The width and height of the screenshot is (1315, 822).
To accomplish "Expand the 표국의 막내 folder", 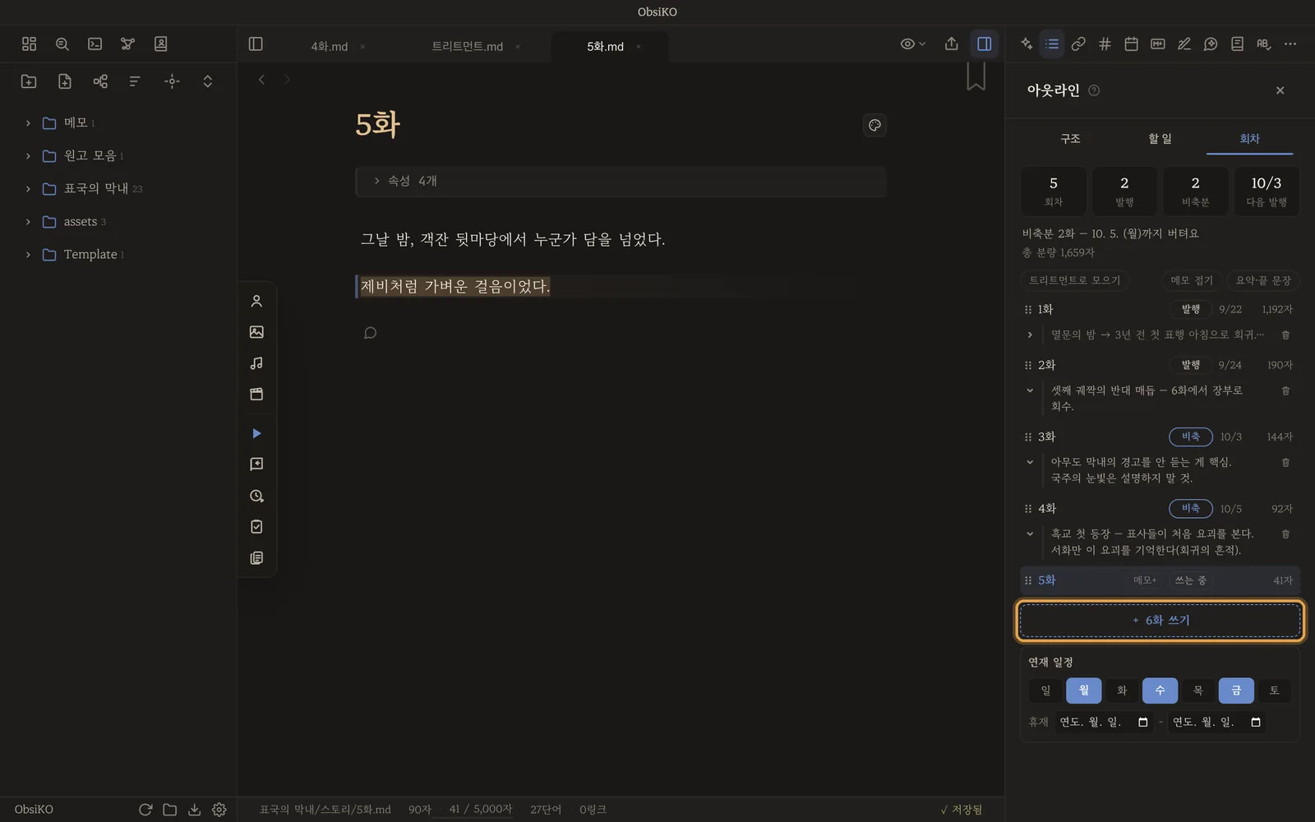I will click(28, 189).
